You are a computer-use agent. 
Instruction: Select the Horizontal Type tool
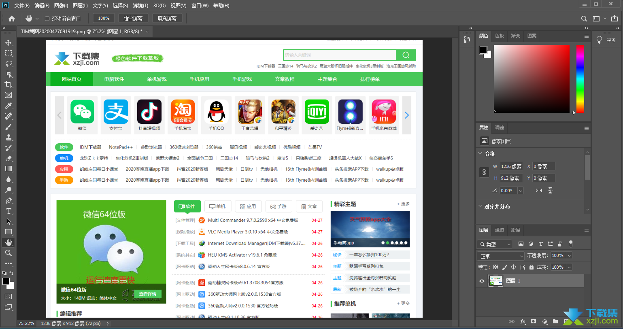(x=9, y=211)
